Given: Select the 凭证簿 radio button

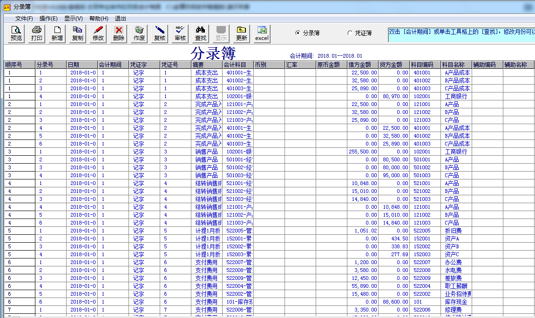Looking at the screenshot, I should point(350,33).
